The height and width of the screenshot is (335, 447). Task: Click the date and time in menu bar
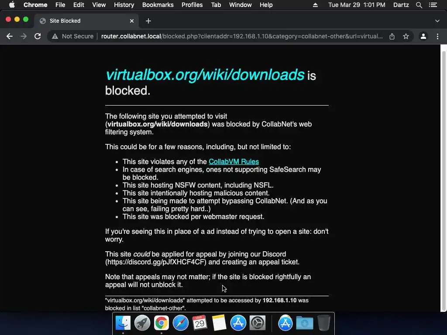357,5
